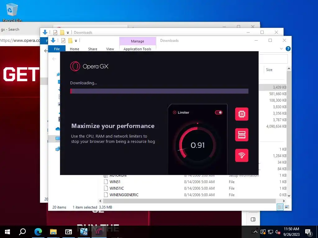Open File Explorer from the taskbar
Image resolution: width=318 pixels, height=238 pixels.
53,232
